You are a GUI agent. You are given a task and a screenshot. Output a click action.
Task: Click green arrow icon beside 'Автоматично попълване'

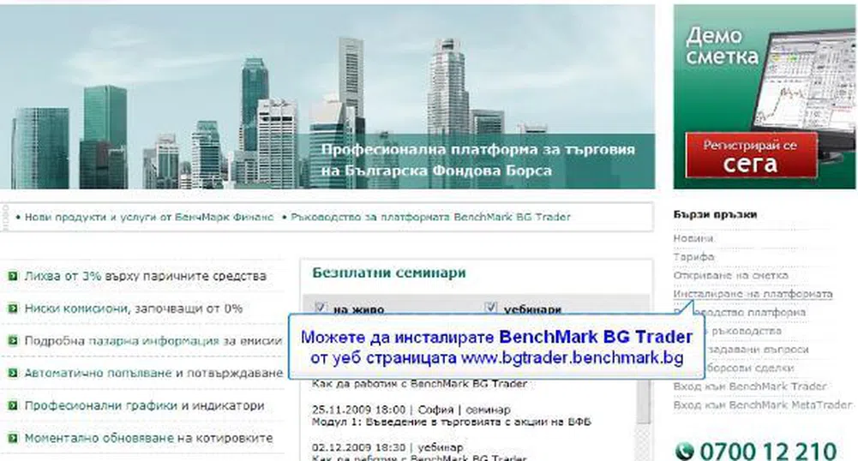13,373
